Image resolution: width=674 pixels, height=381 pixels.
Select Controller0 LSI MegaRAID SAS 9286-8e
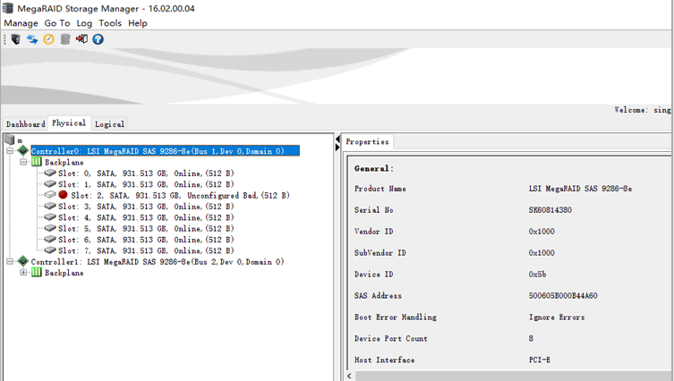click(166, 151)
